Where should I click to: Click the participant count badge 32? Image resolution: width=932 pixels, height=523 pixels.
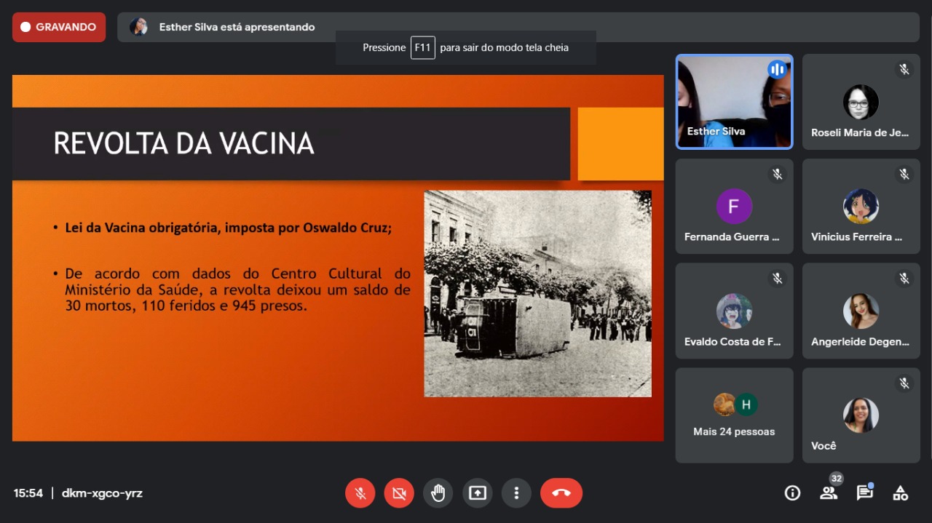click(837, 479)
